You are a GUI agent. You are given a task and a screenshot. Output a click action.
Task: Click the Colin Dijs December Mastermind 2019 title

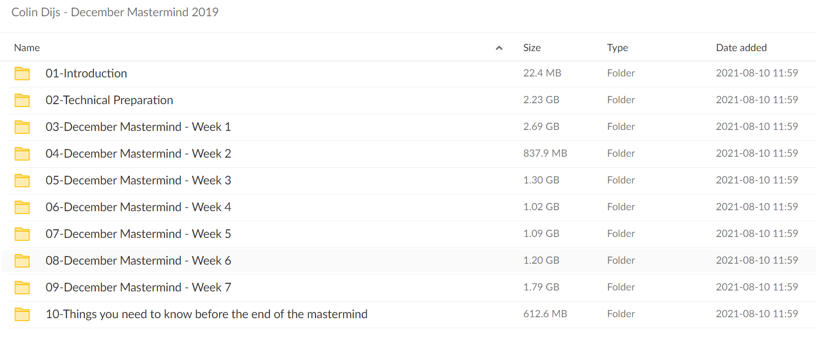pyautogui.click(x=115, y=12)
